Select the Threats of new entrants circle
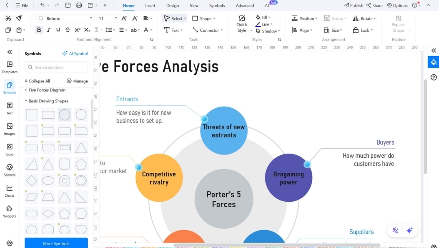 pos(224,131)
